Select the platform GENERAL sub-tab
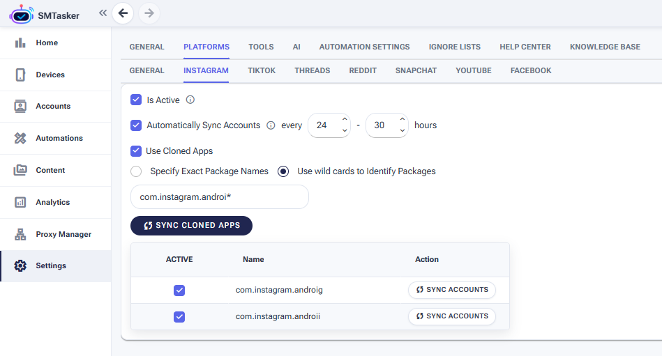Screen dimensions: 662x356 pyautogui.click(x=146, y=70)
